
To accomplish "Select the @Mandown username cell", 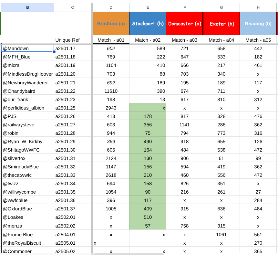I will (x=27, y=48).
